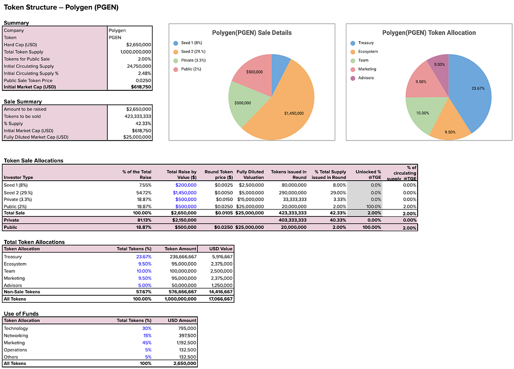The width and height of the screenshot is (514, 369).
Task: Click the red Public (2%) legend dot
Action: click(x=176, y=69)
